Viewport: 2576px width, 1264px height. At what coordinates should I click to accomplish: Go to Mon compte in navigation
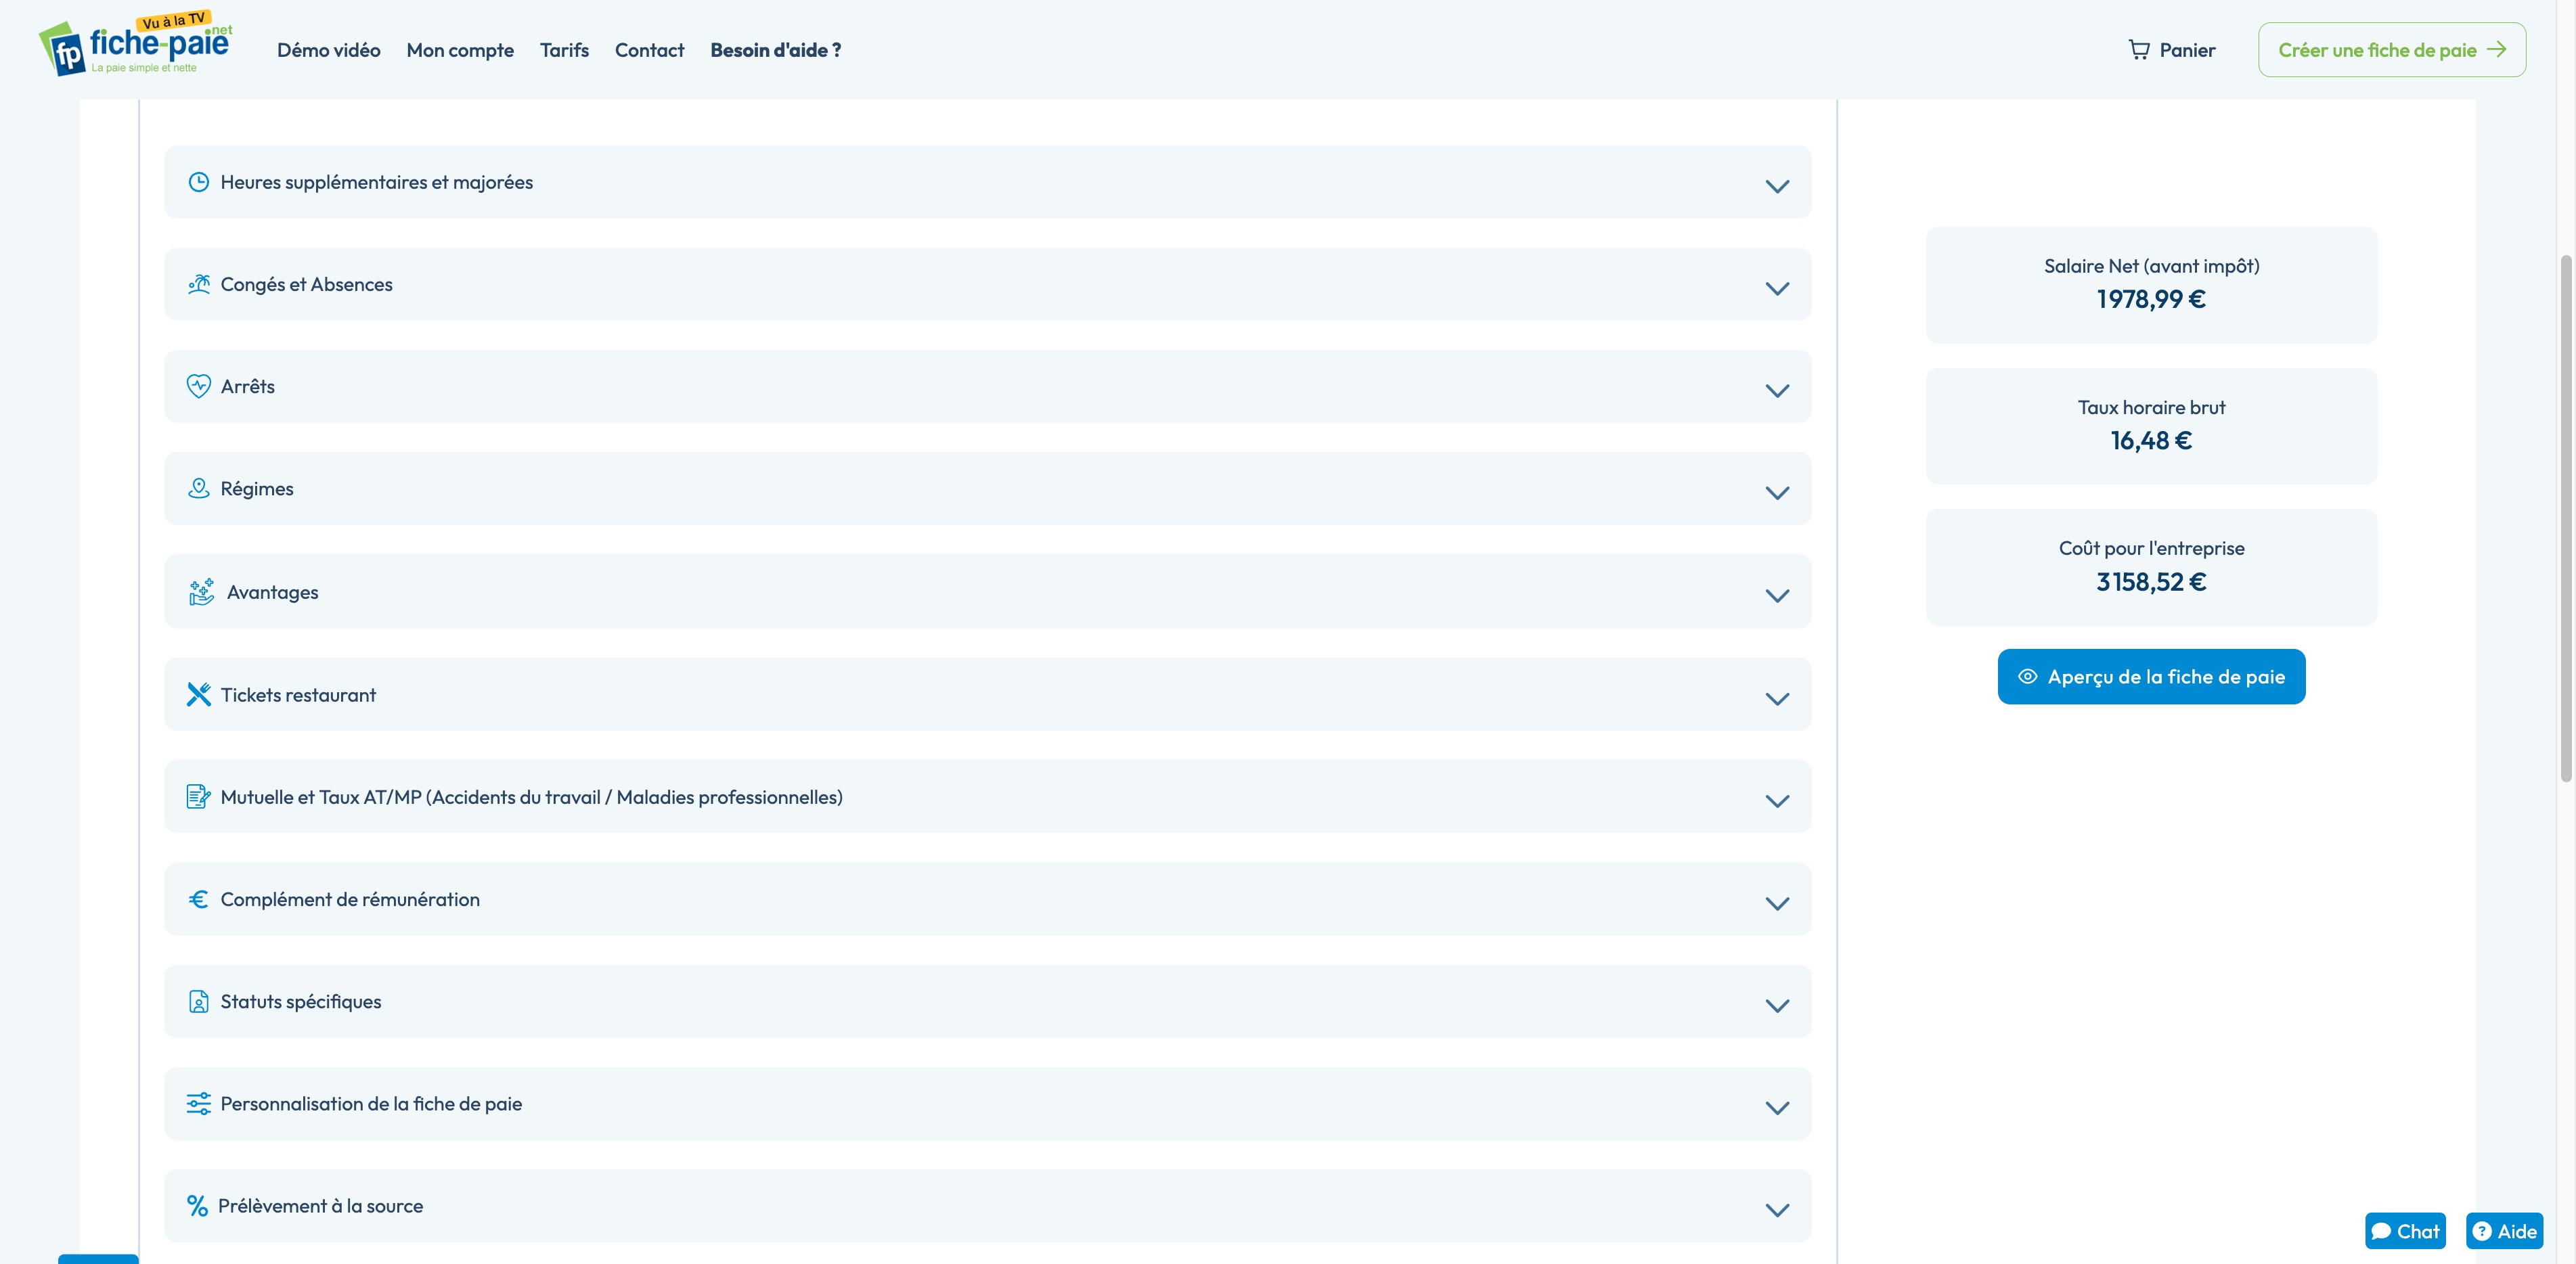click(x=460, y=50)
